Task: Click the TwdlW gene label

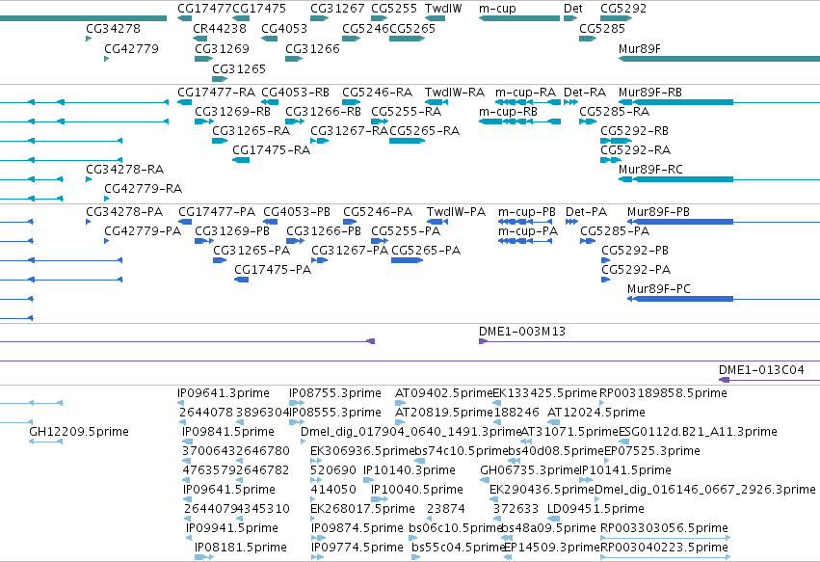Action: click(x=443, y=9)
